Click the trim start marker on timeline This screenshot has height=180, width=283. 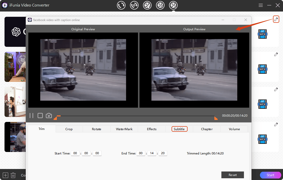pyautogui.click(x=56, y=118)
